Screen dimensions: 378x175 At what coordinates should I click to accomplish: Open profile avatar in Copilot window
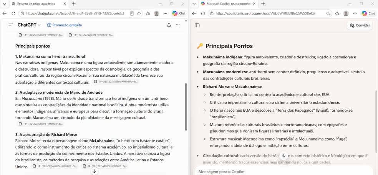click(346, 13)
